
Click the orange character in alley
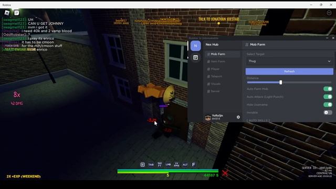click(156, 92)
